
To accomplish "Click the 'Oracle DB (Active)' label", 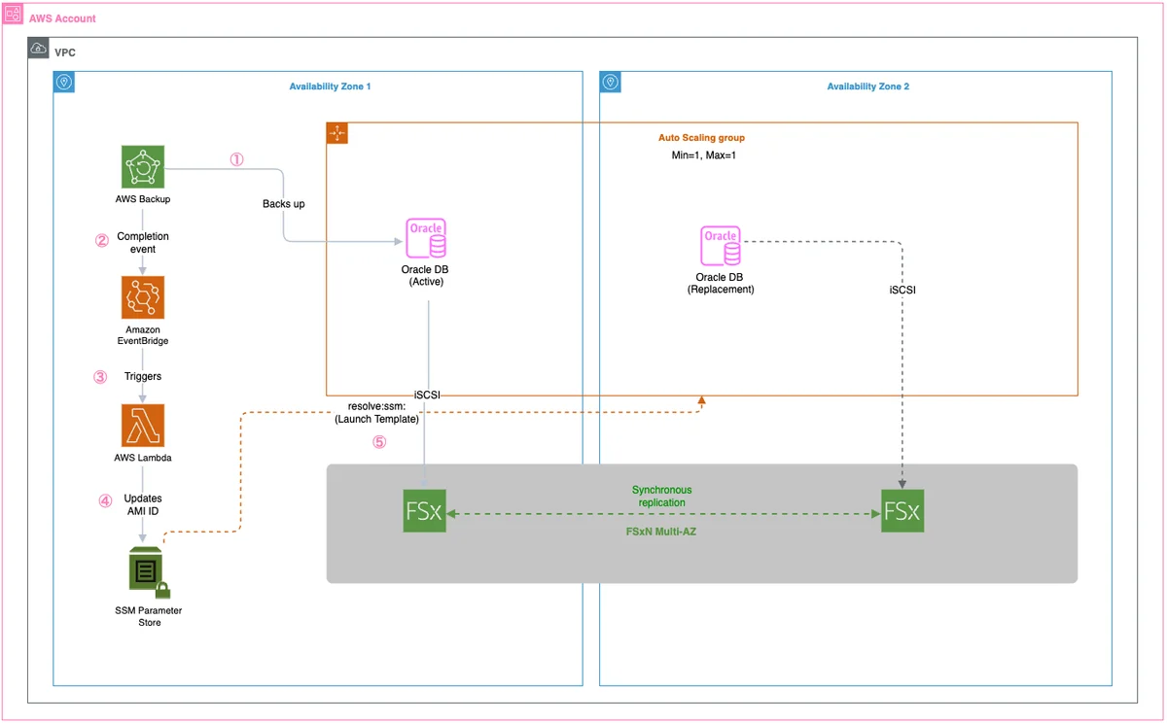I will [x=425, y=276].
